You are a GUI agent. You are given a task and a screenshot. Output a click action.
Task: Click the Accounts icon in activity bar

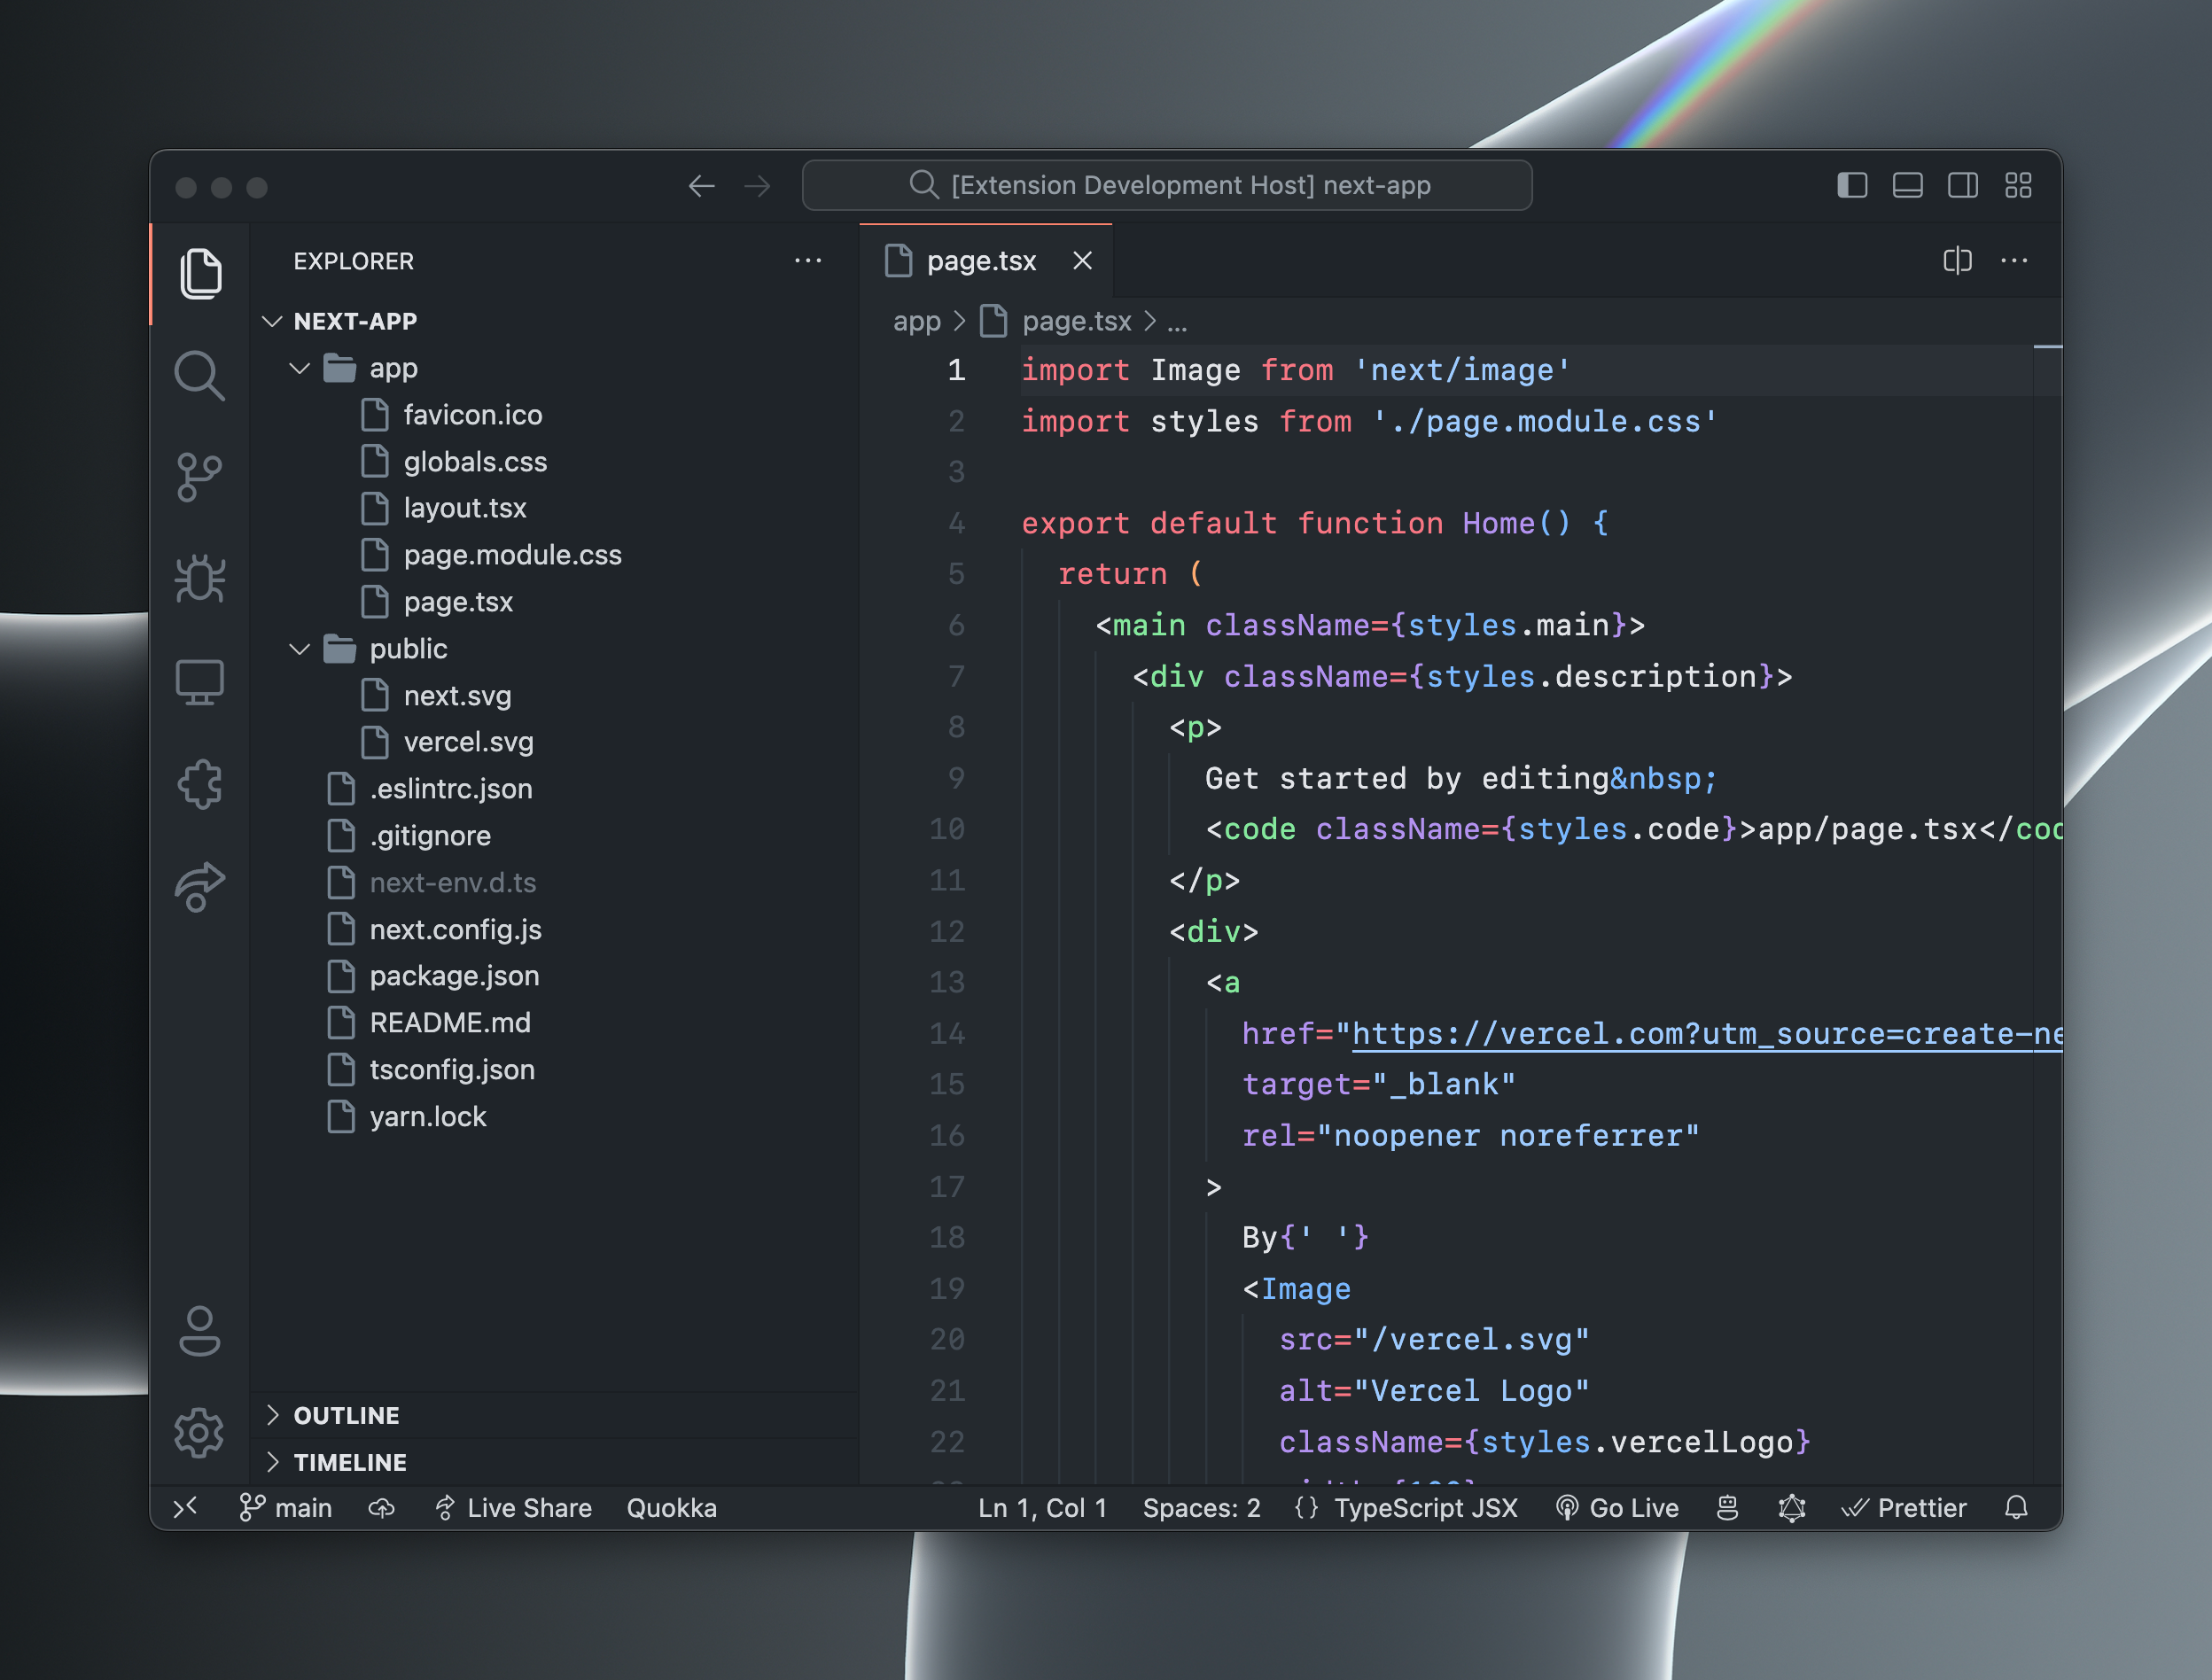point(199,1331)
